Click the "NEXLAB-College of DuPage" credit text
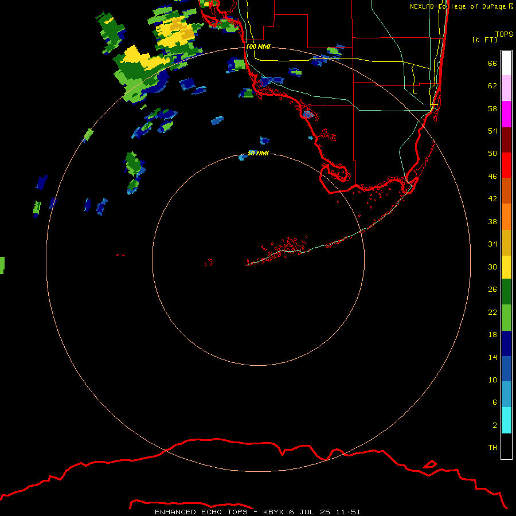The height and width of the screenshot is (516, 516). 458,6
